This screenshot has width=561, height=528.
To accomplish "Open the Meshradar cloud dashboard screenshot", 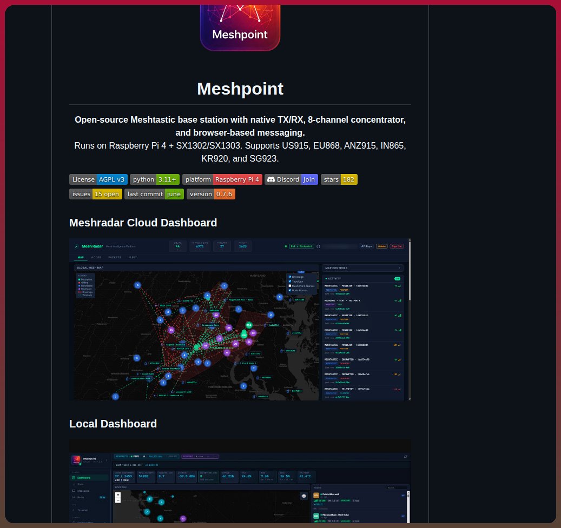I will pyautogui.click(x=240, y=319).
